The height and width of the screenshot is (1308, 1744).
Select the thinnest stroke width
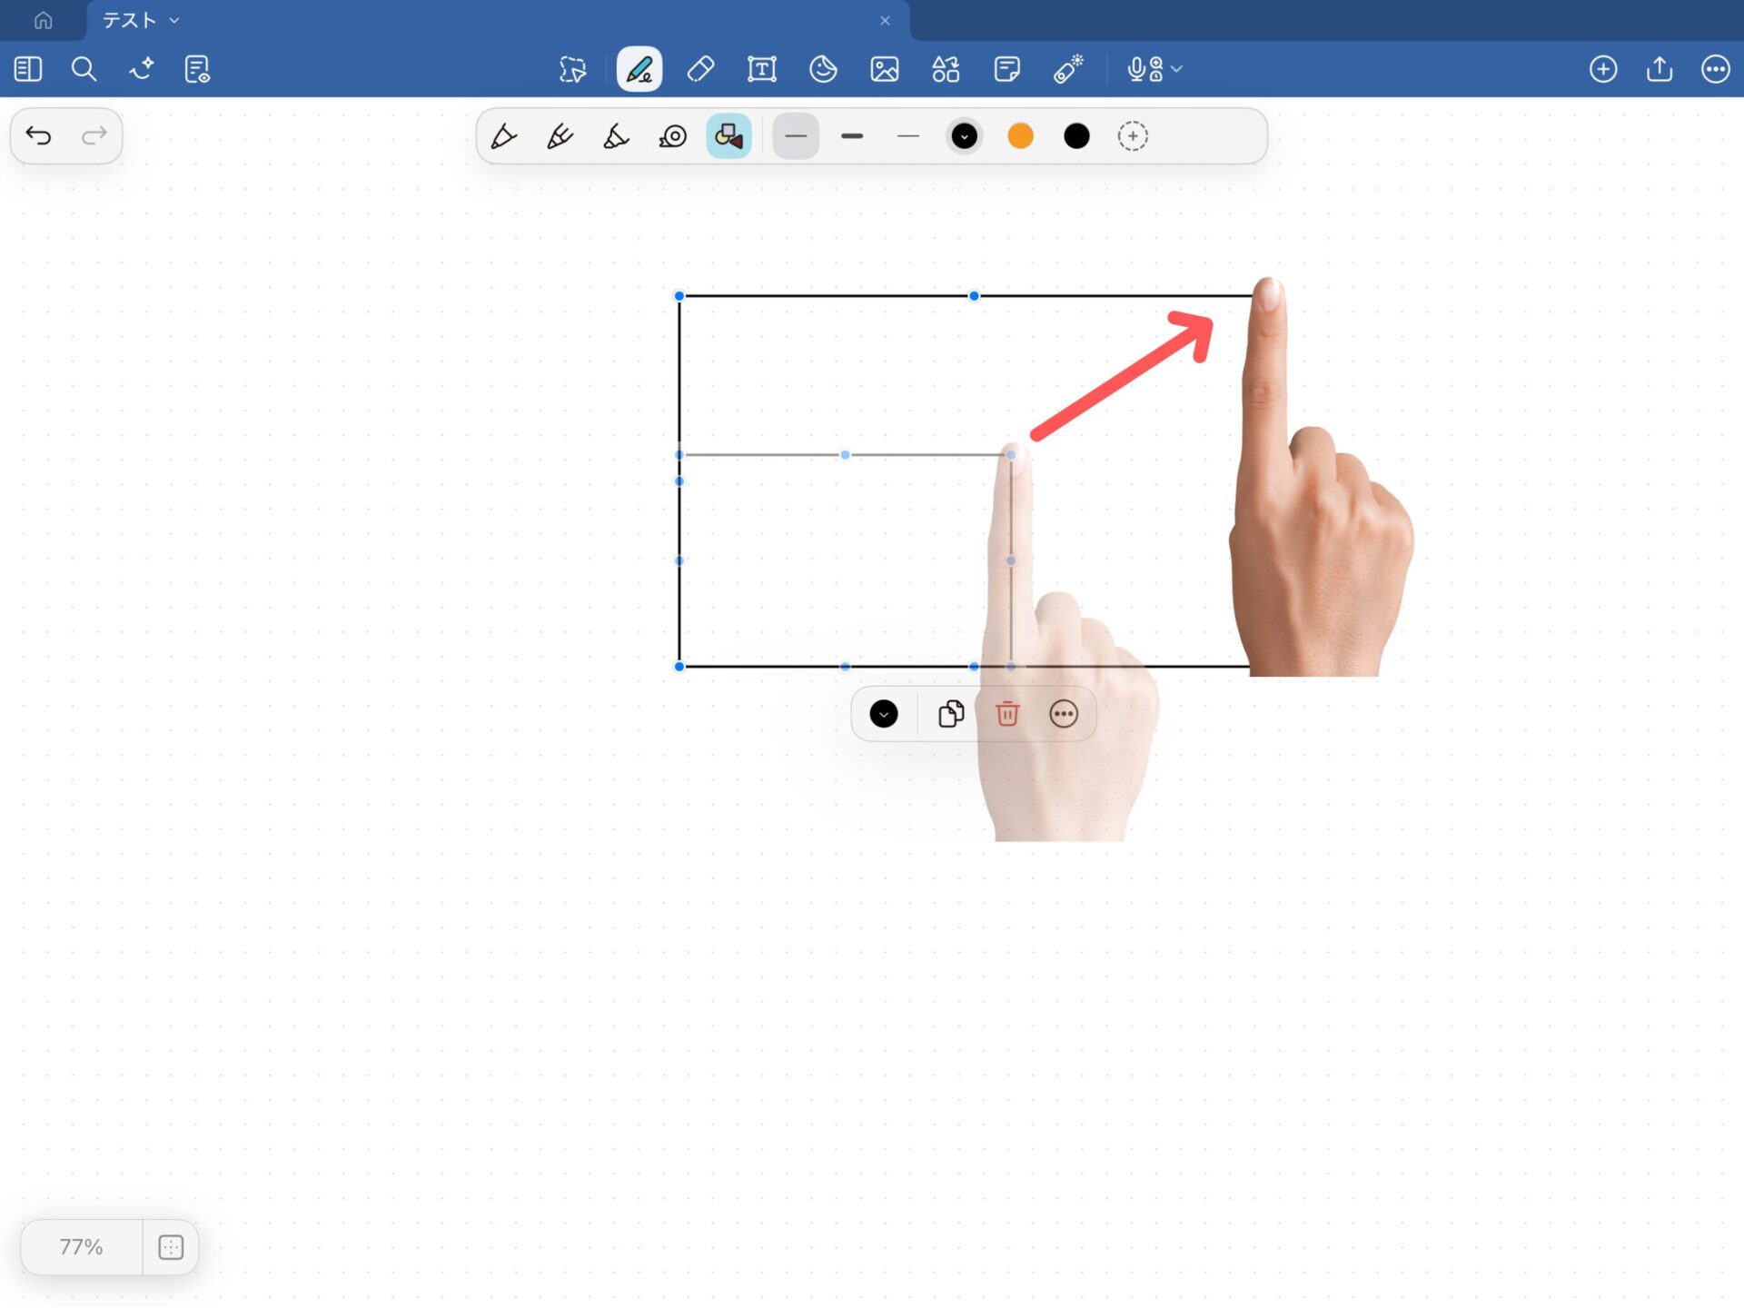(907, 136)
